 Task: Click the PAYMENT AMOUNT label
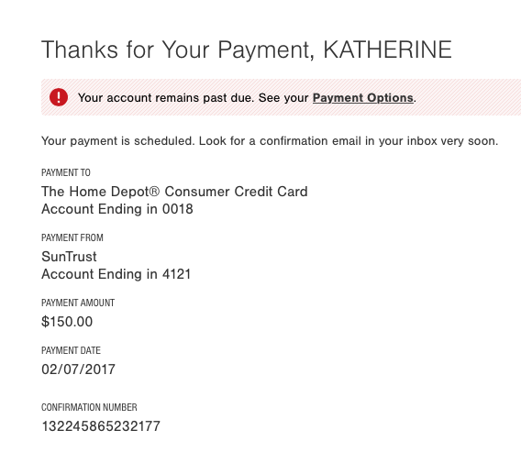pos(78,303)
